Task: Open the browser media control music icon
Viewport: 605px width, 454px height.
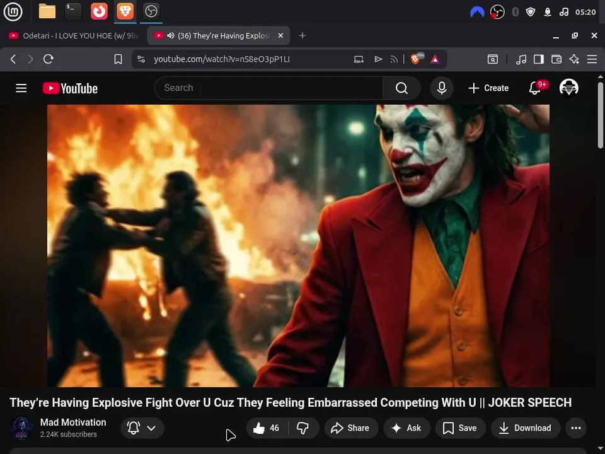Action: point(521,59)
